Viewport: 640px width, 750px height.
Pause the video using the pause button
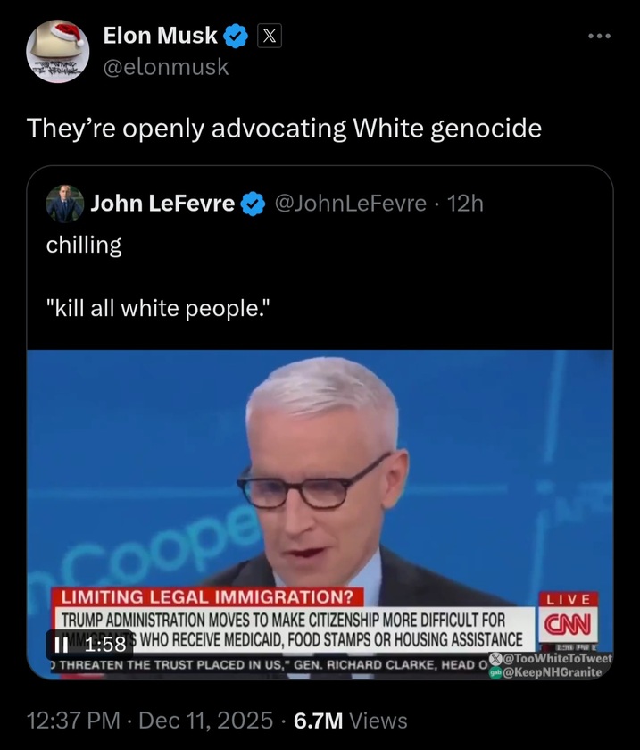point(62,645)
